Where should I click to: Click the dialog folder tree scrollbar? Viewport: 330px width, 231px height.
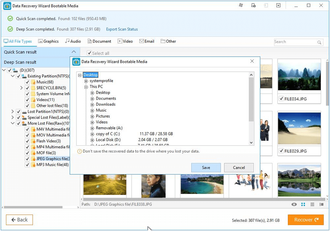(251, 99)
